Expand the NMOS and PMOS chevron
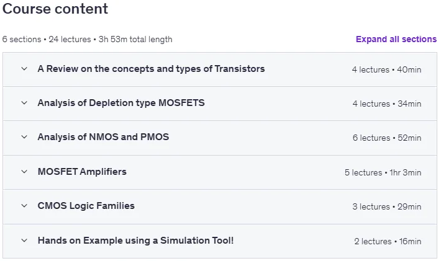 point(24,137)
